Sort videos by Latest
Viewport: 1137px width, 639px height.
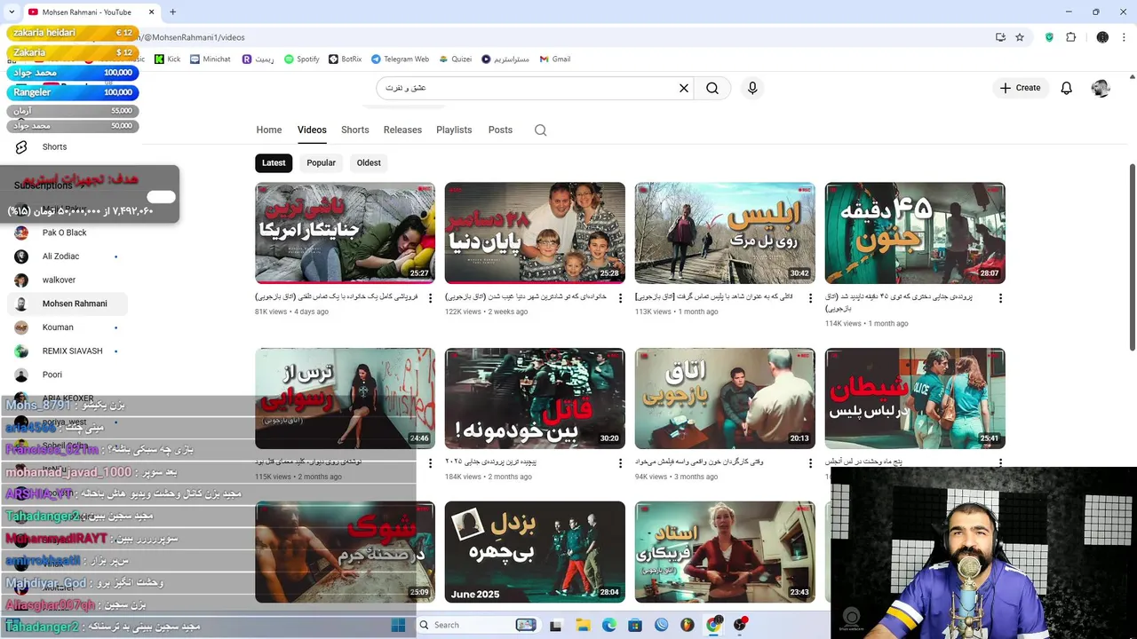tap(274, 162)
